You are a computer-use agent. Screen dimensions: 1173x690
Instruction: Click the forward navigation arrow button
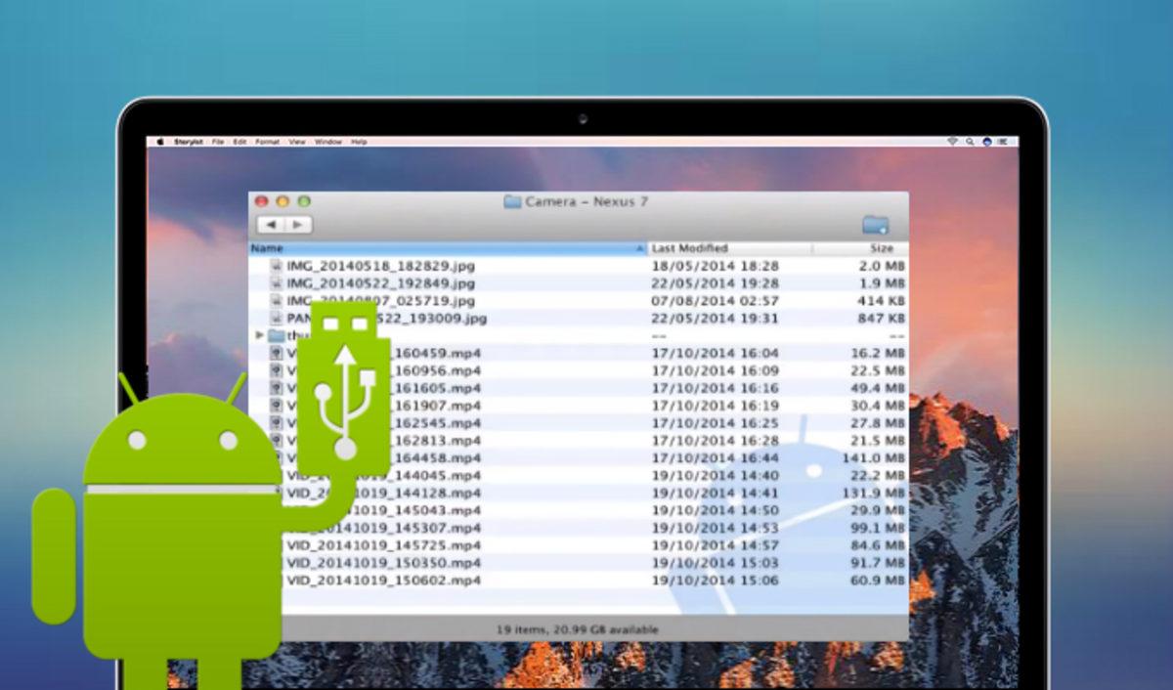click(298, 224)
